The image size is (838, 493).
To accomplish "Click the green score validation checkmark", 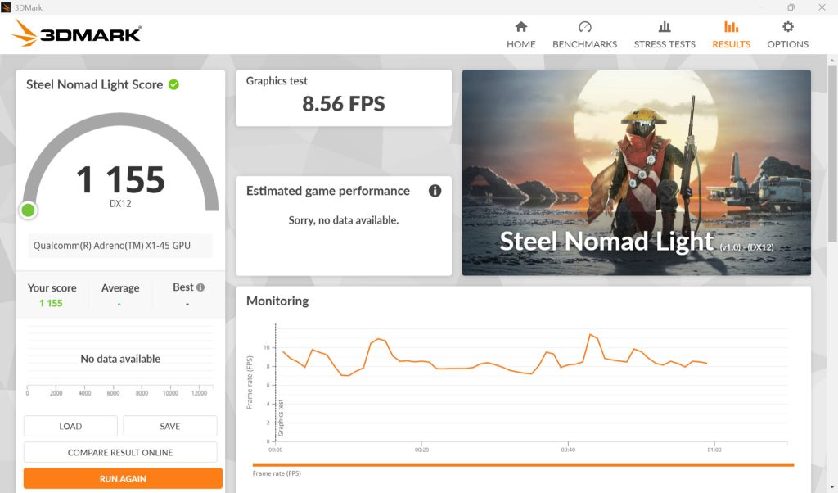I will [173, 84].
